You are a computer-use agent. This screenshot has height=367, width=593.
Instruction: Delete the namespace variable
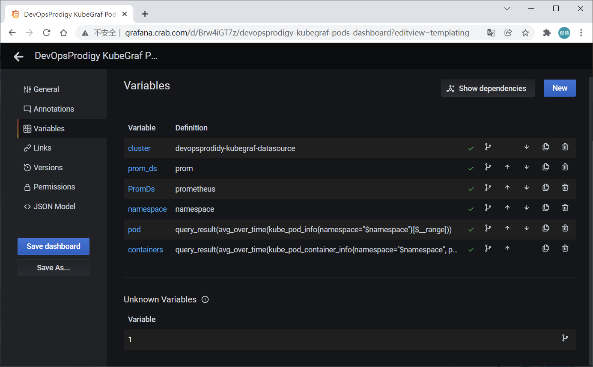(x=565, y=208)
